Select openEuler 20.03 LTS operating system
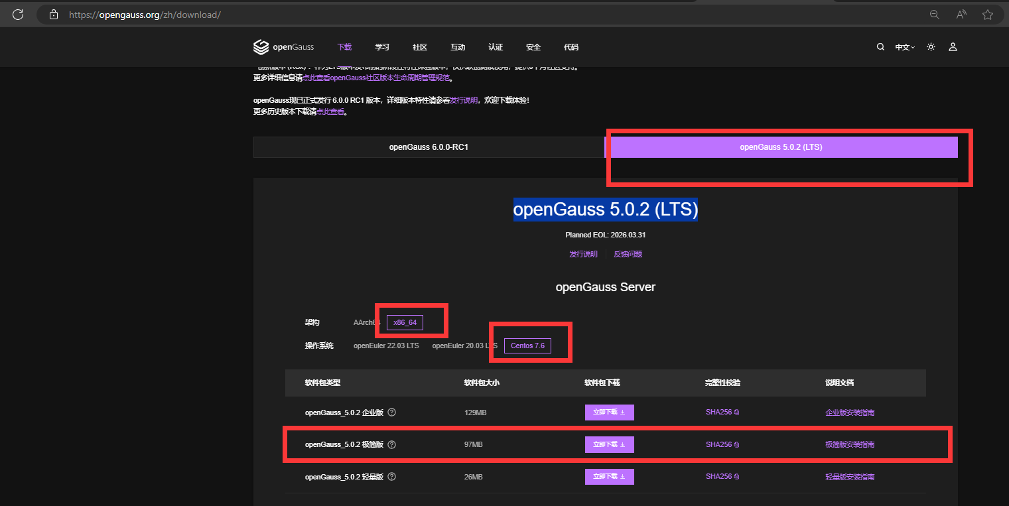Image resolution: width=1009 pixels, height=506 pixels. pyautogui.click(x=464, y=346)
